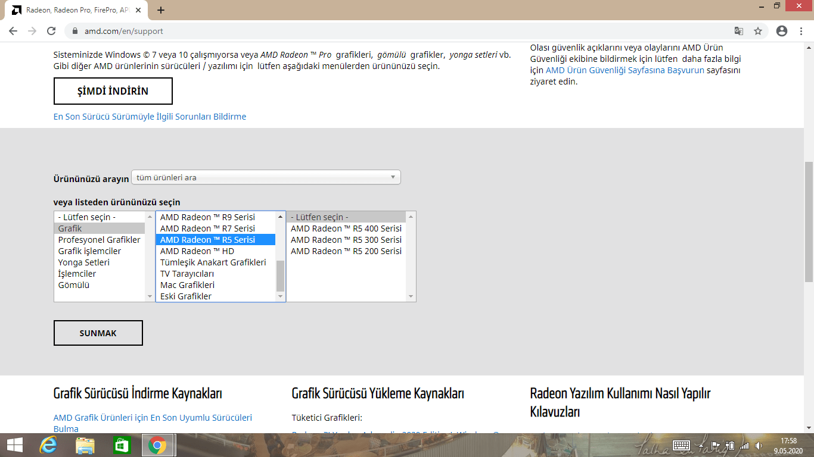The width and height of the screenshot is (814, 457).
Task: Bookmark this page with the star icon
Action: (758, 31)
